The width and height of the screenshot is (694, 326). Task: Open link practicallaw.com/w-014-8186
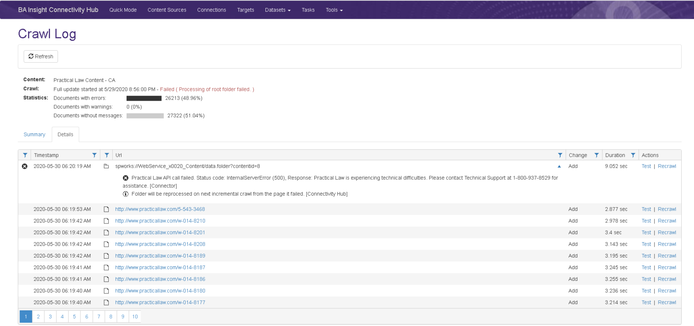[160, 279]
